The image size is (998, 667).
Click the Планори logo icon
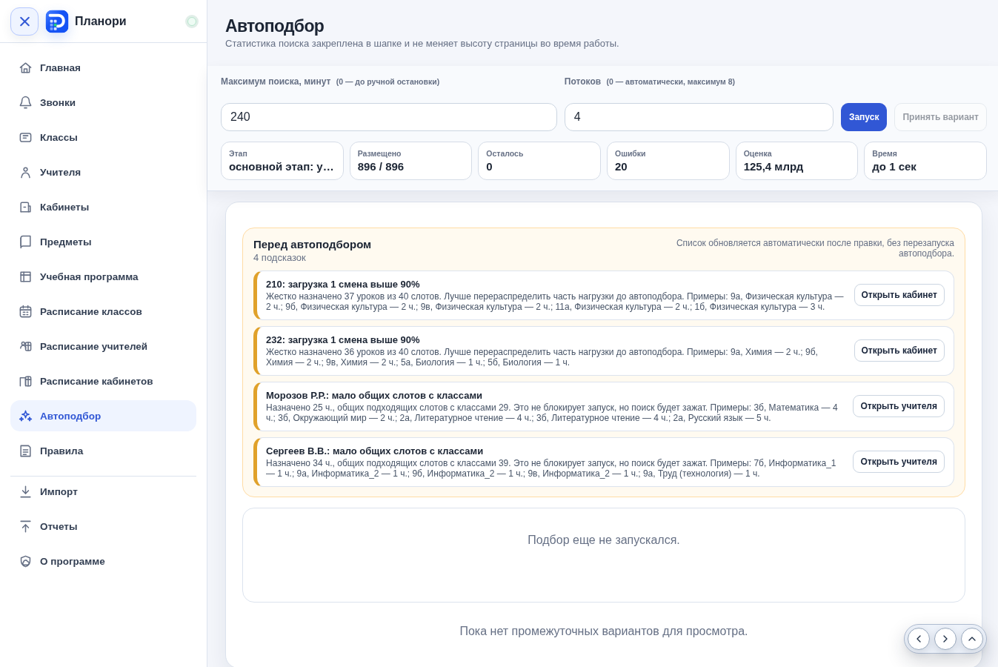[x=57, y=21]
